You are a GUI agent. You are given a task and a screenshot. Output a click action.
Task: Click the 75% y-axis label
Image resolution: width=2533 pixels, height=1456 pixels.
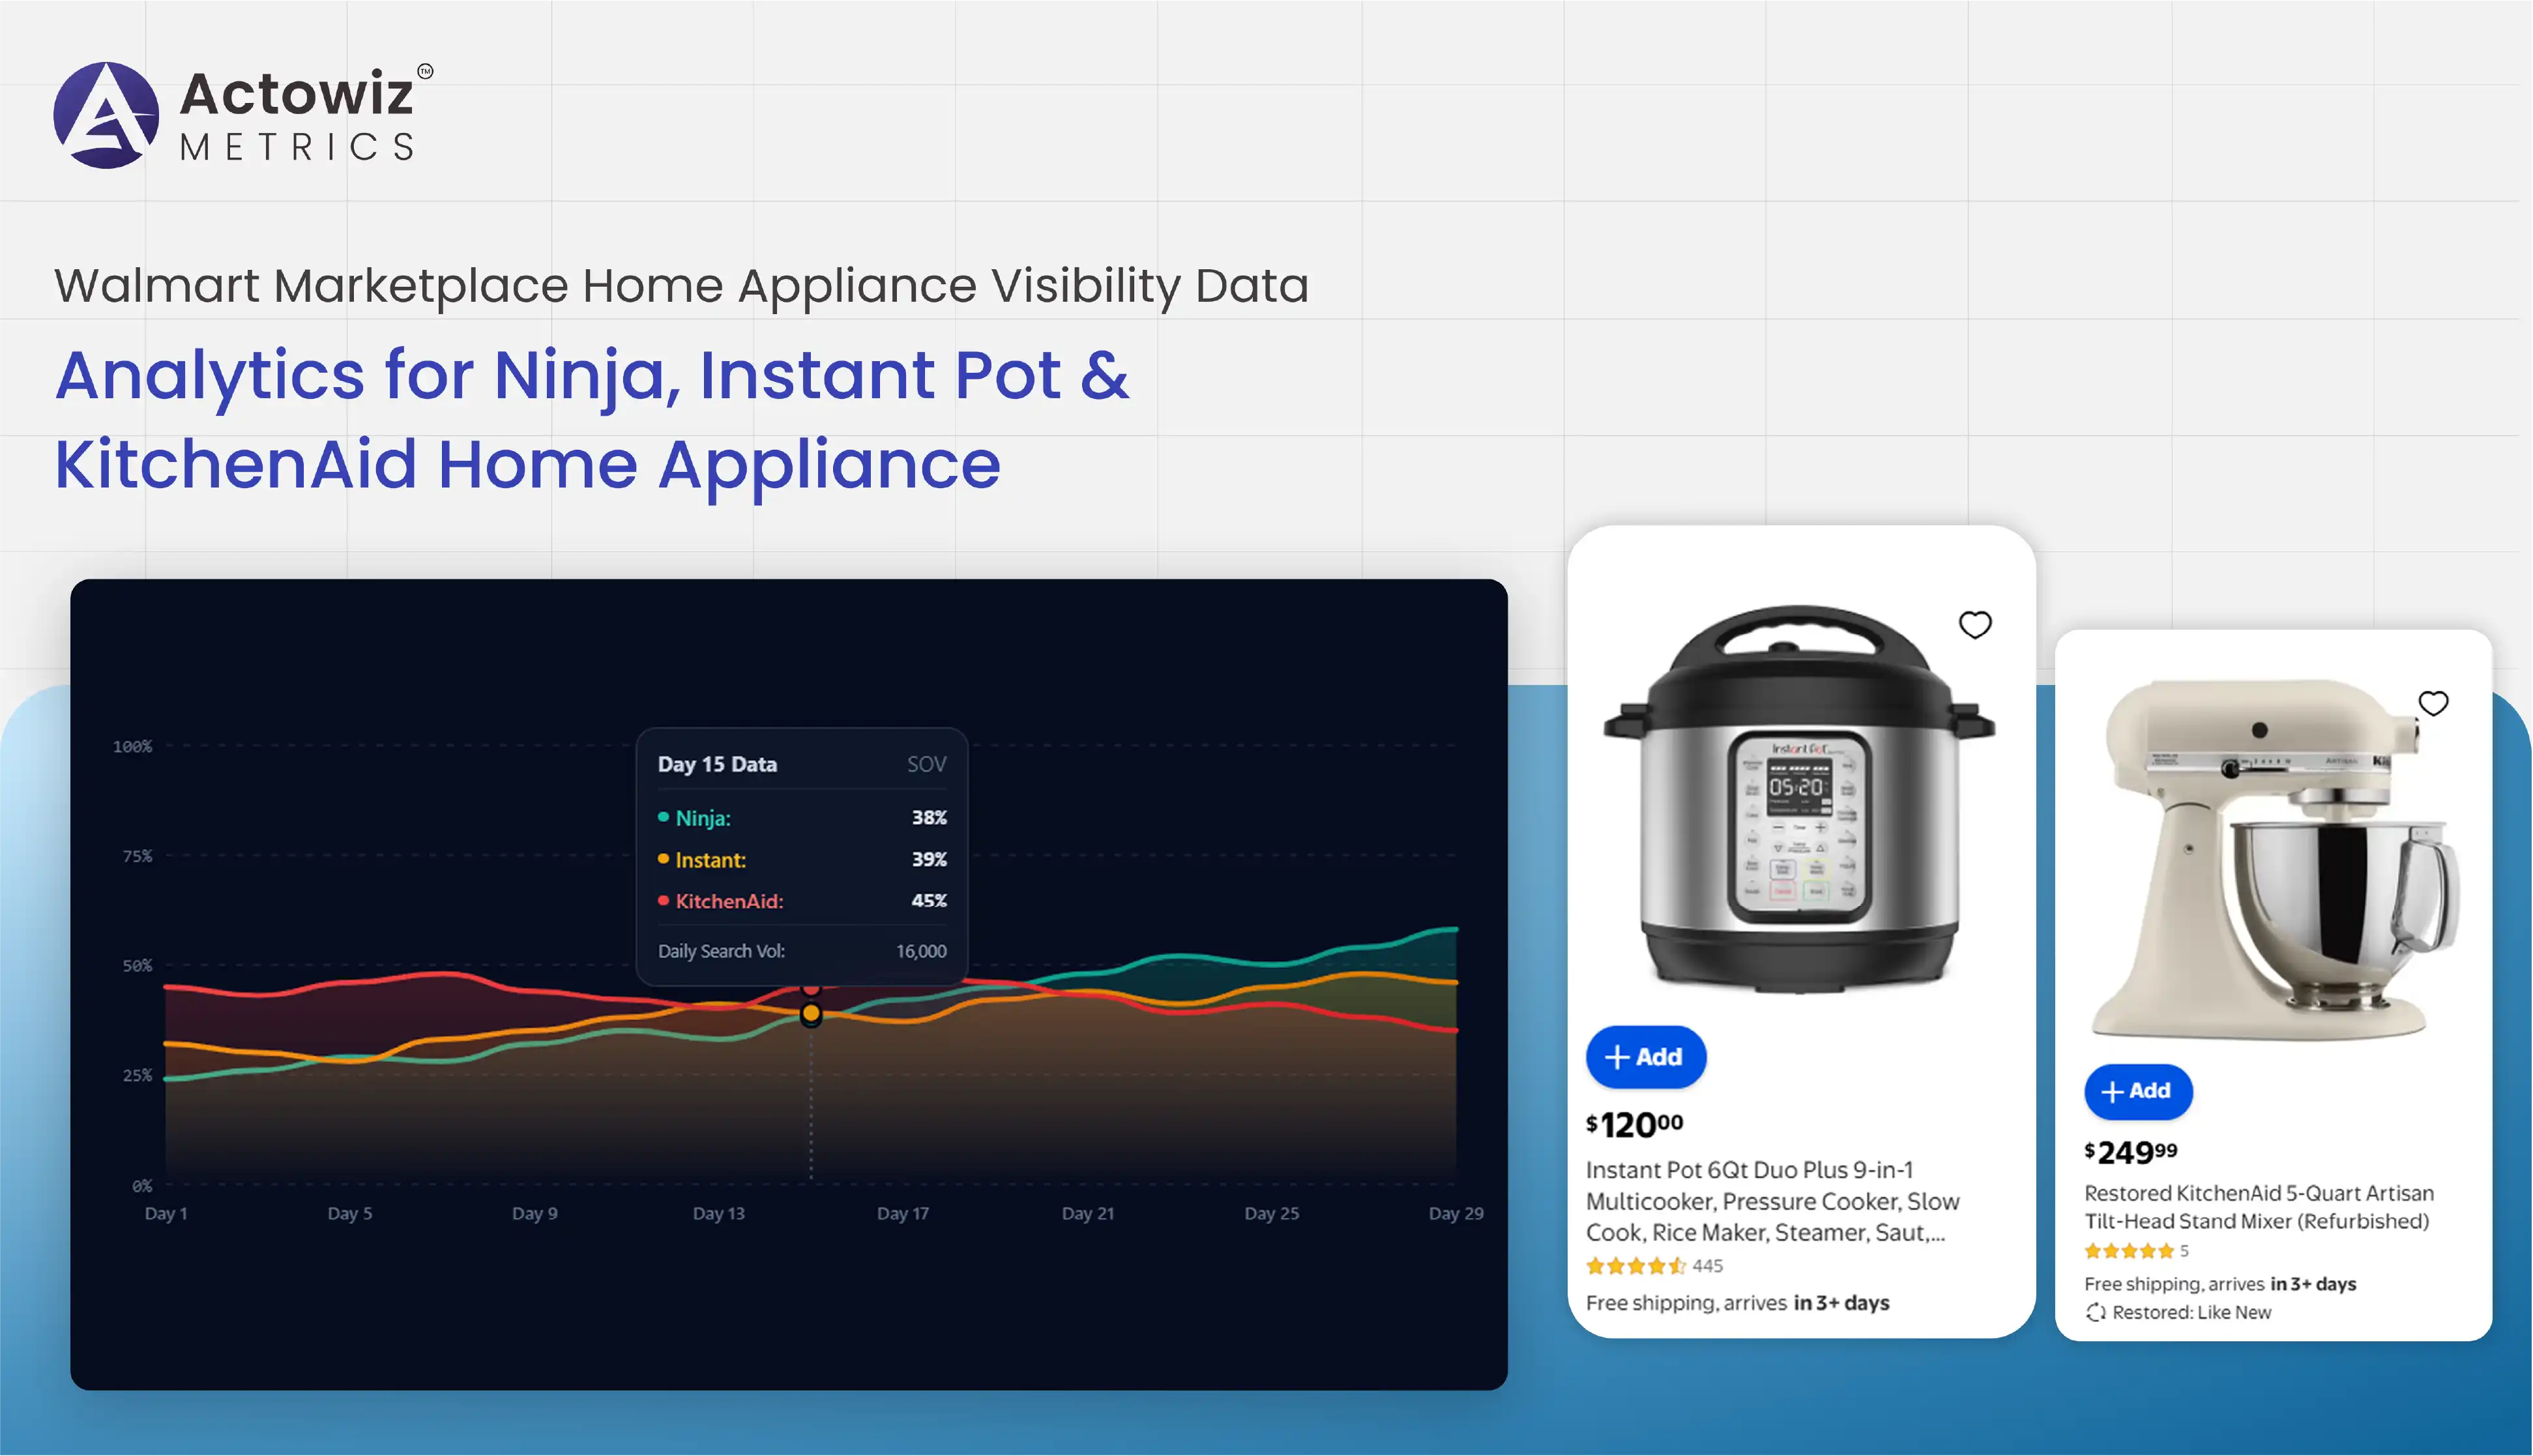point(137,857)
